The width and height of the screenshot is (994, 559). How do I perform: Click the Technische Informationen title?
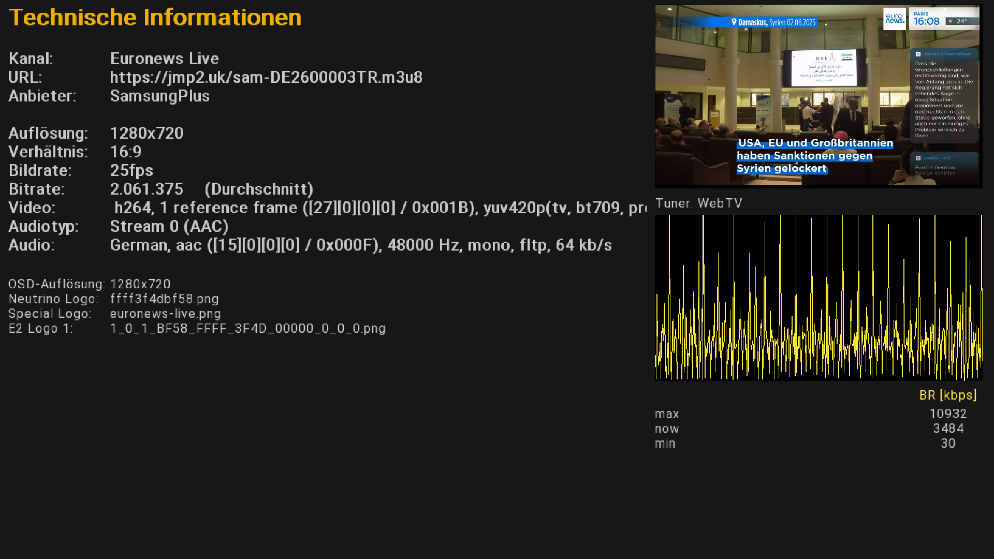click(155, 18)
